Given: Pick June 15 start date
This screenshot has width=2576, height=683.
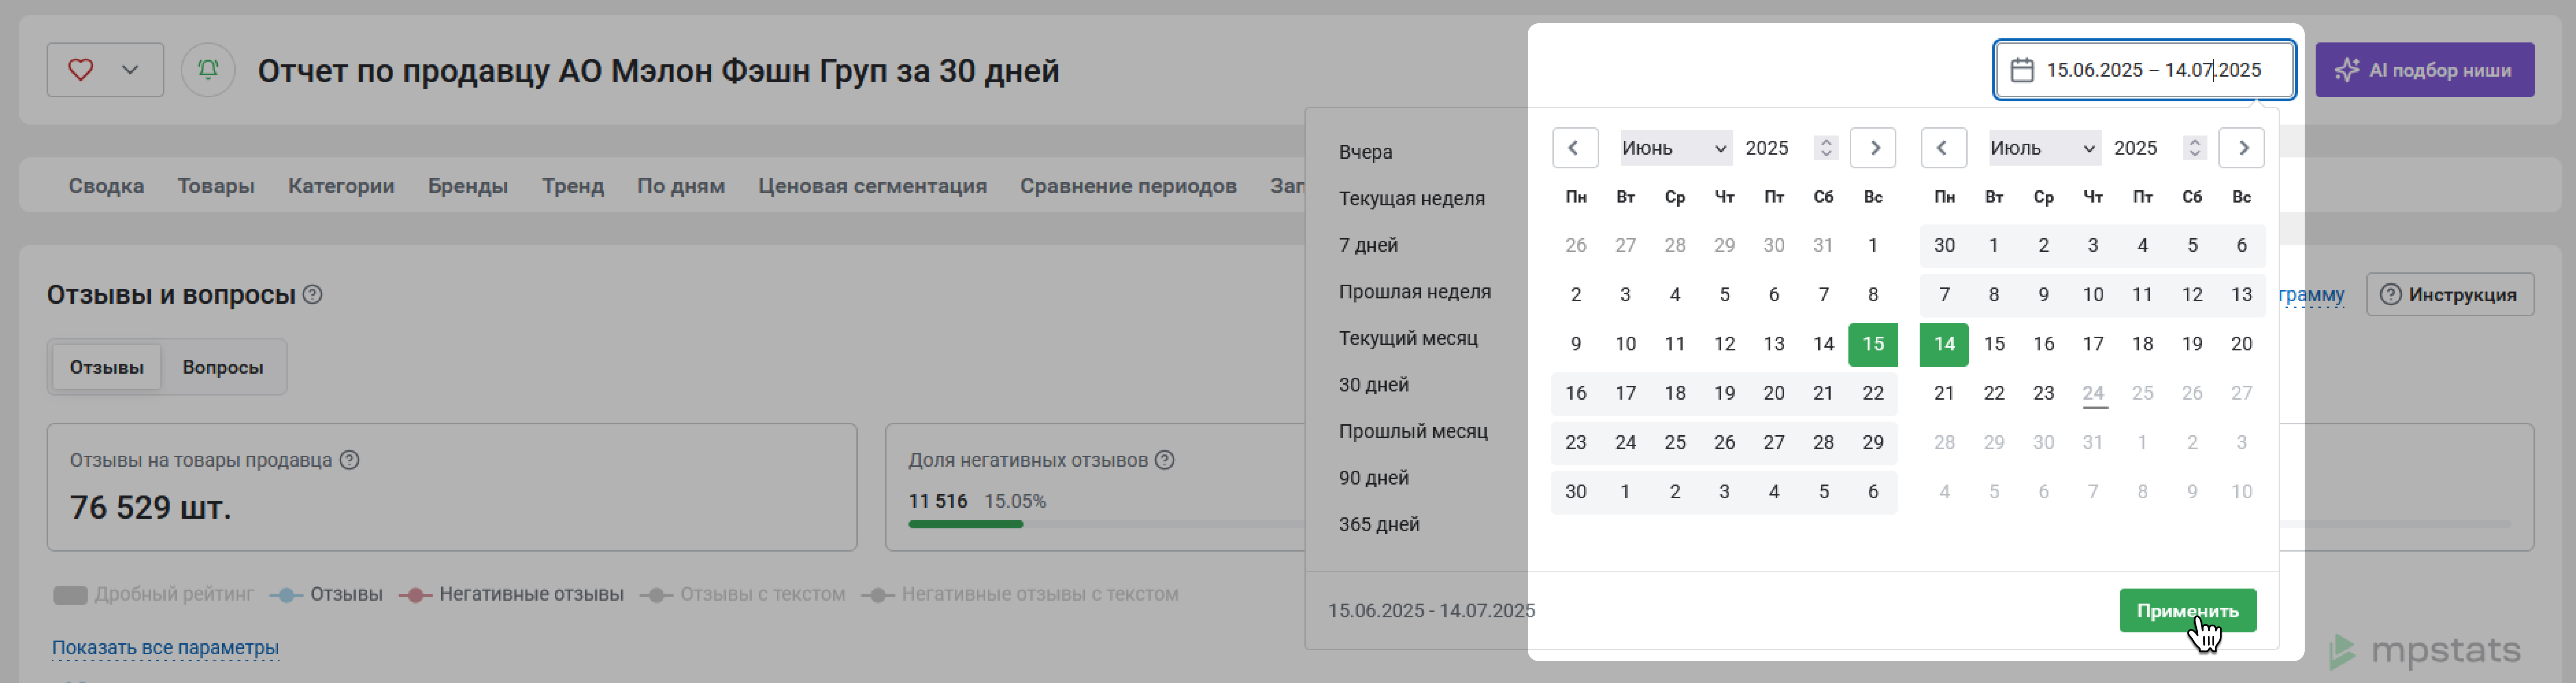Looking at the screenshot, I should pos(1872,344).
